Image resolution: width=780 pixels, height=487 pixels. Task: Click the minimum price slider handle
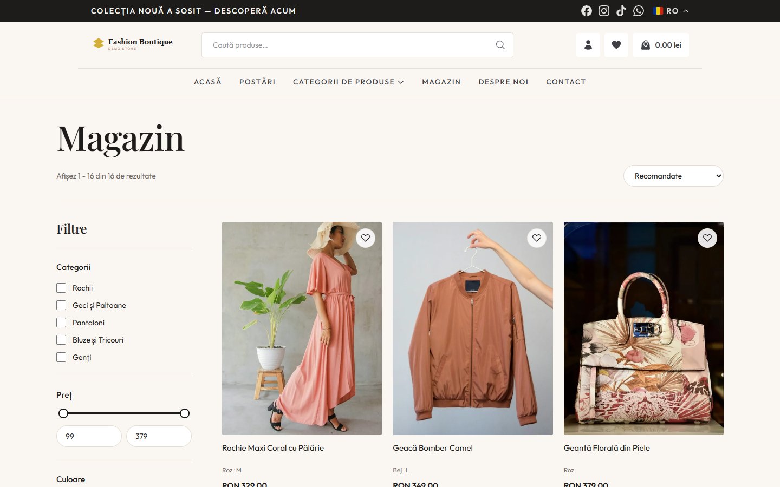(63, 413)
